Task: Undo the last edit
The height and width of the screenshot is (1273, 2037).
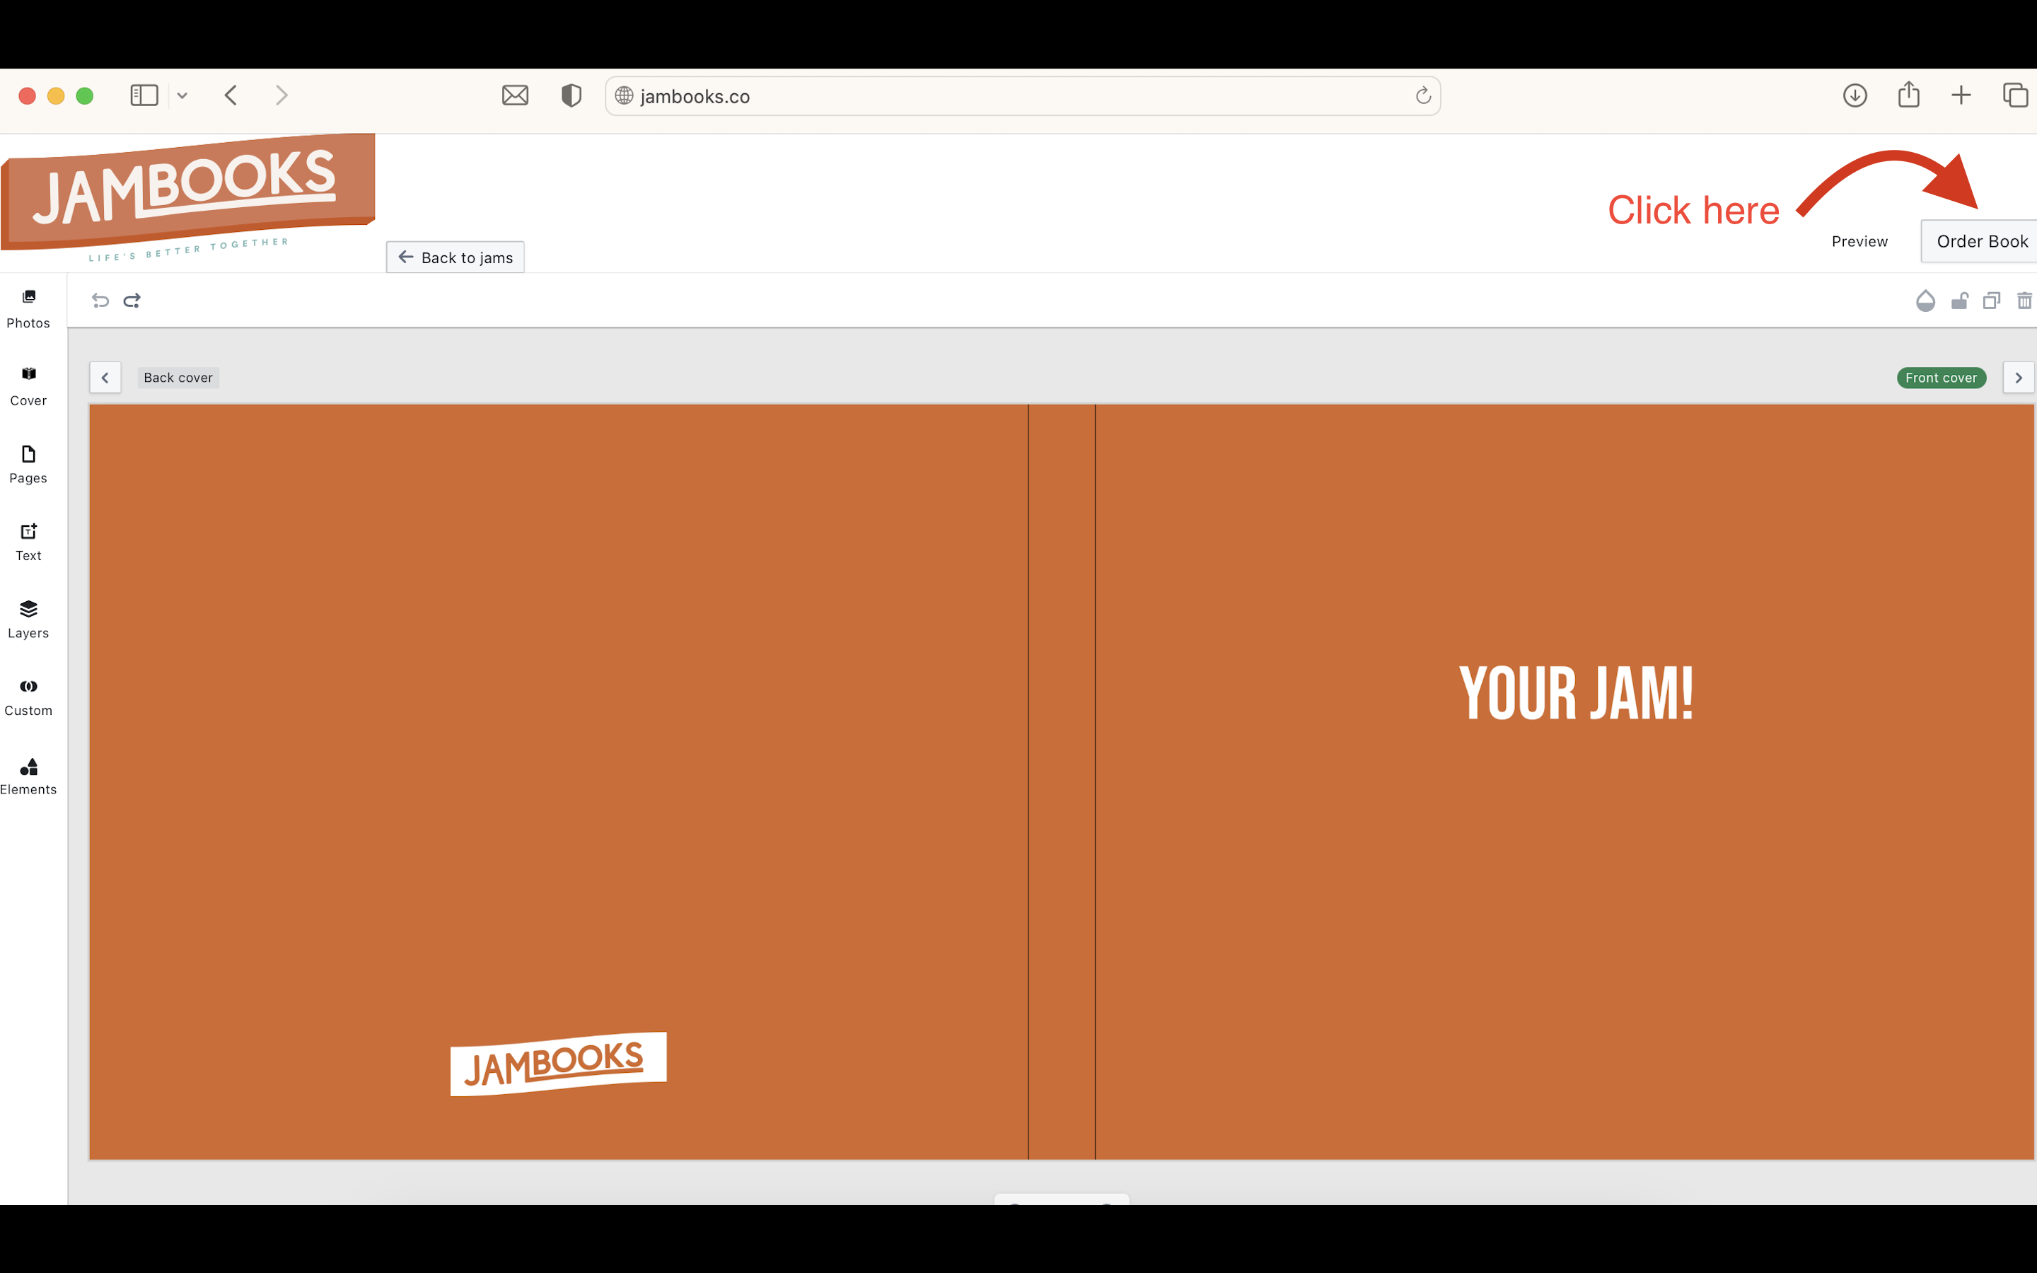Action: tap(100, 301)
